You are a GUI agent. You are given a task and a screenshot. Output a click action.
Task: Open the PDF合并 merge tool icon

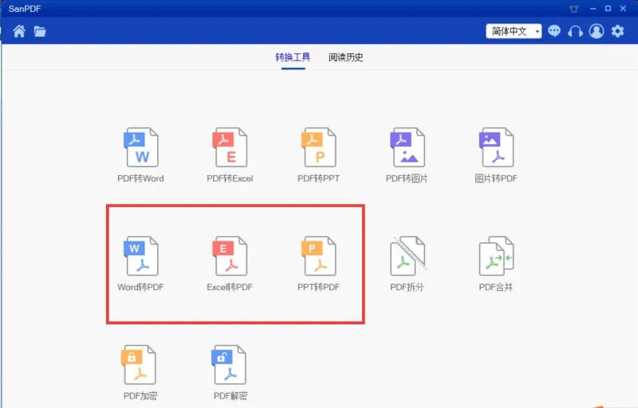coord(496,256)
